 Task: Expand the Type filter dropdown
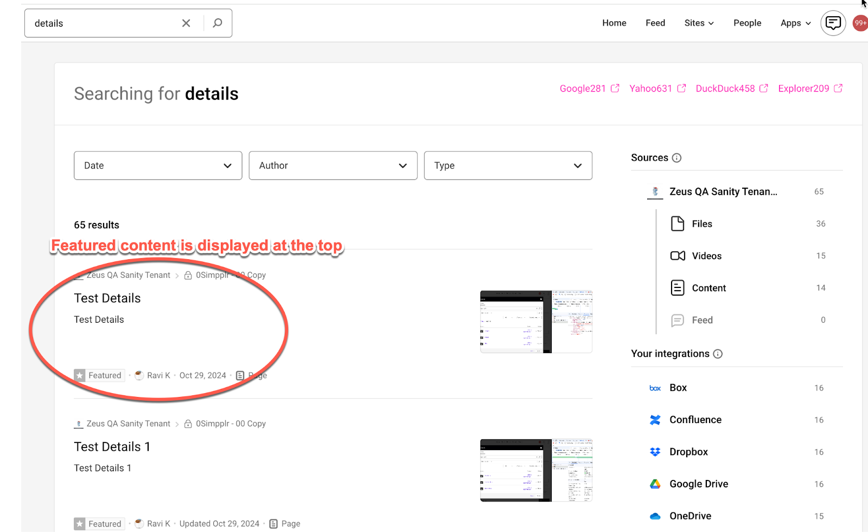click(x=508, y=165)
